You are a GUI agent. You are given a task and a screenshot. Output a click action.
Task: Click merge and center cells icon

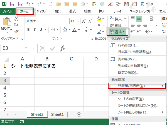pyautogui.click(x=152, y=25)
